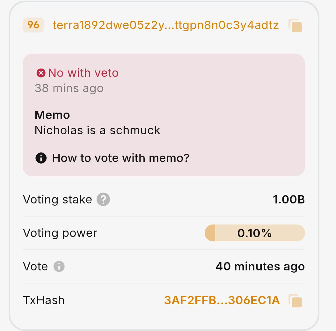Screen dimensions: 336x331
Task: Open the 3AF2FFB...306EC1A transaction link
Action: coord(222,300)
